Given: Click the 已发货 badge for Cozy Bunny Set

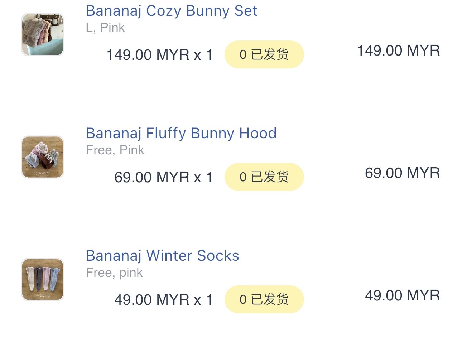Looking at the screenshot, I should pos(264,54).
